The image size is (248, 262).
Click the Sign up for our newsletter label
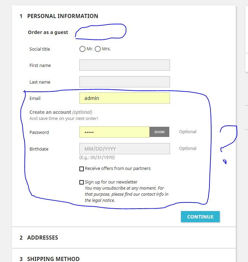pyautogui.click(x=111, y=182)
